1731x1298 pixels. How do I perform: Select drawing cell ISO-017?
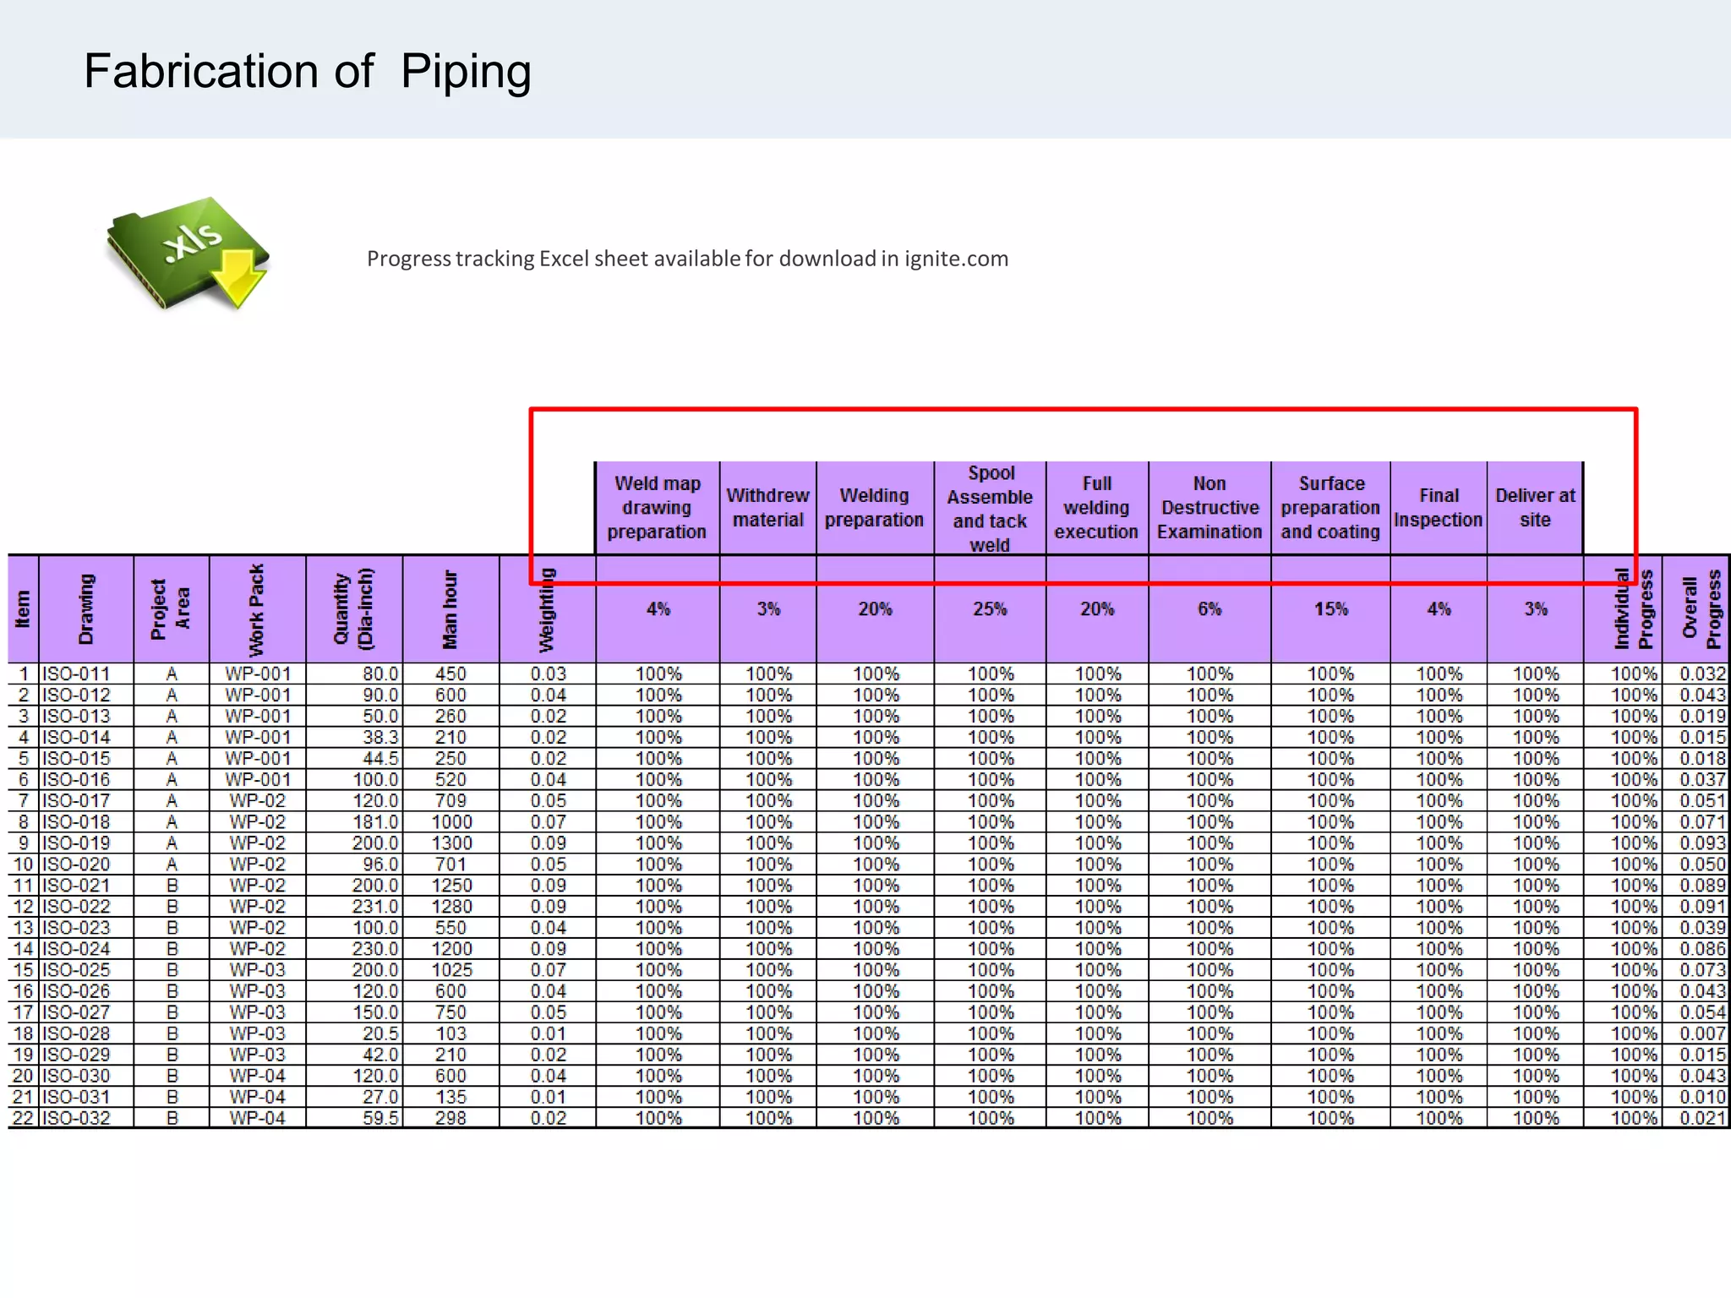click(86, 801)
